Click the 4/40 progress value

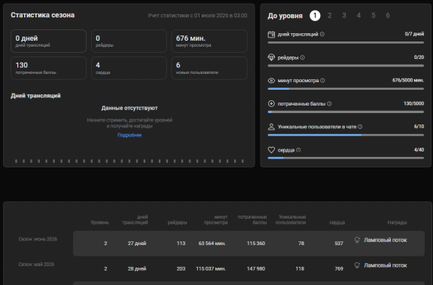[419, 150]
